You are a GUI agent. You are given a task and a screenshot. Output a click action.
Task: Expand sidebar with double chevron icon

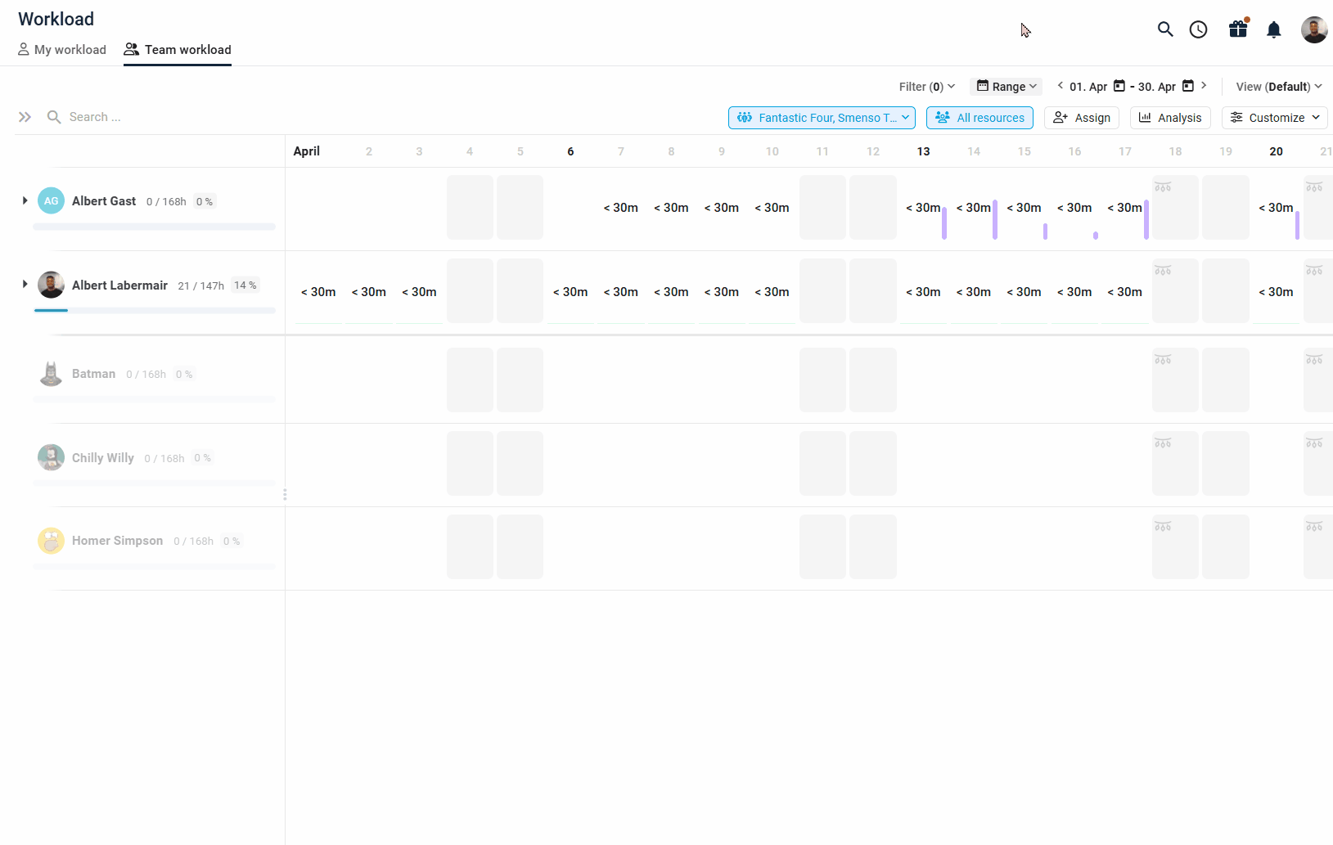(25, 117)
